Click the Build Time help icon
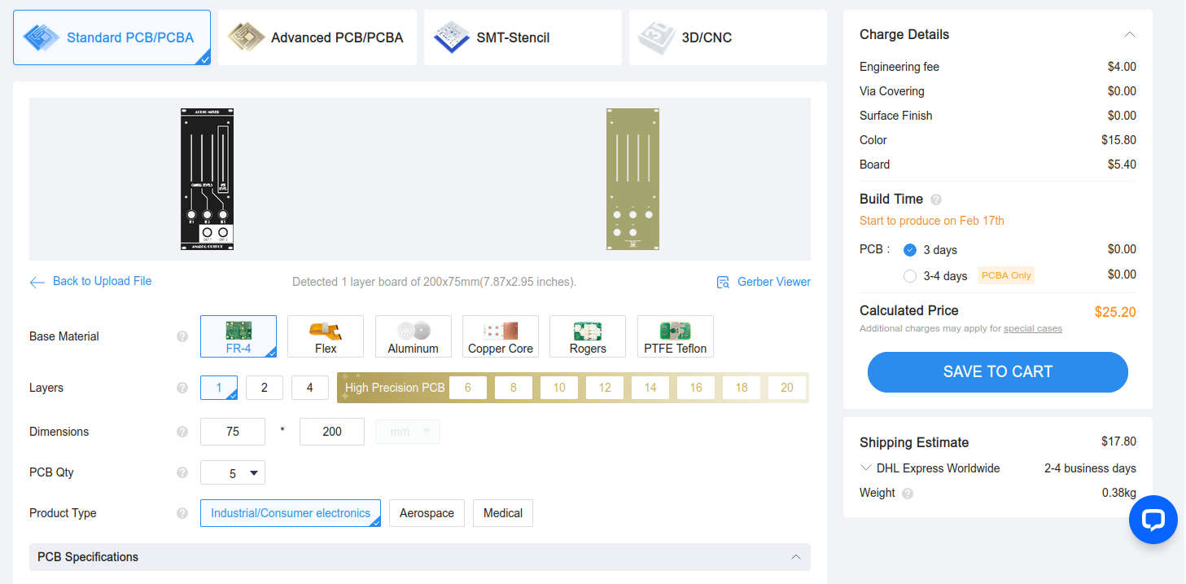This screenshot has height=584, width=1186. [x=936, y=200]
